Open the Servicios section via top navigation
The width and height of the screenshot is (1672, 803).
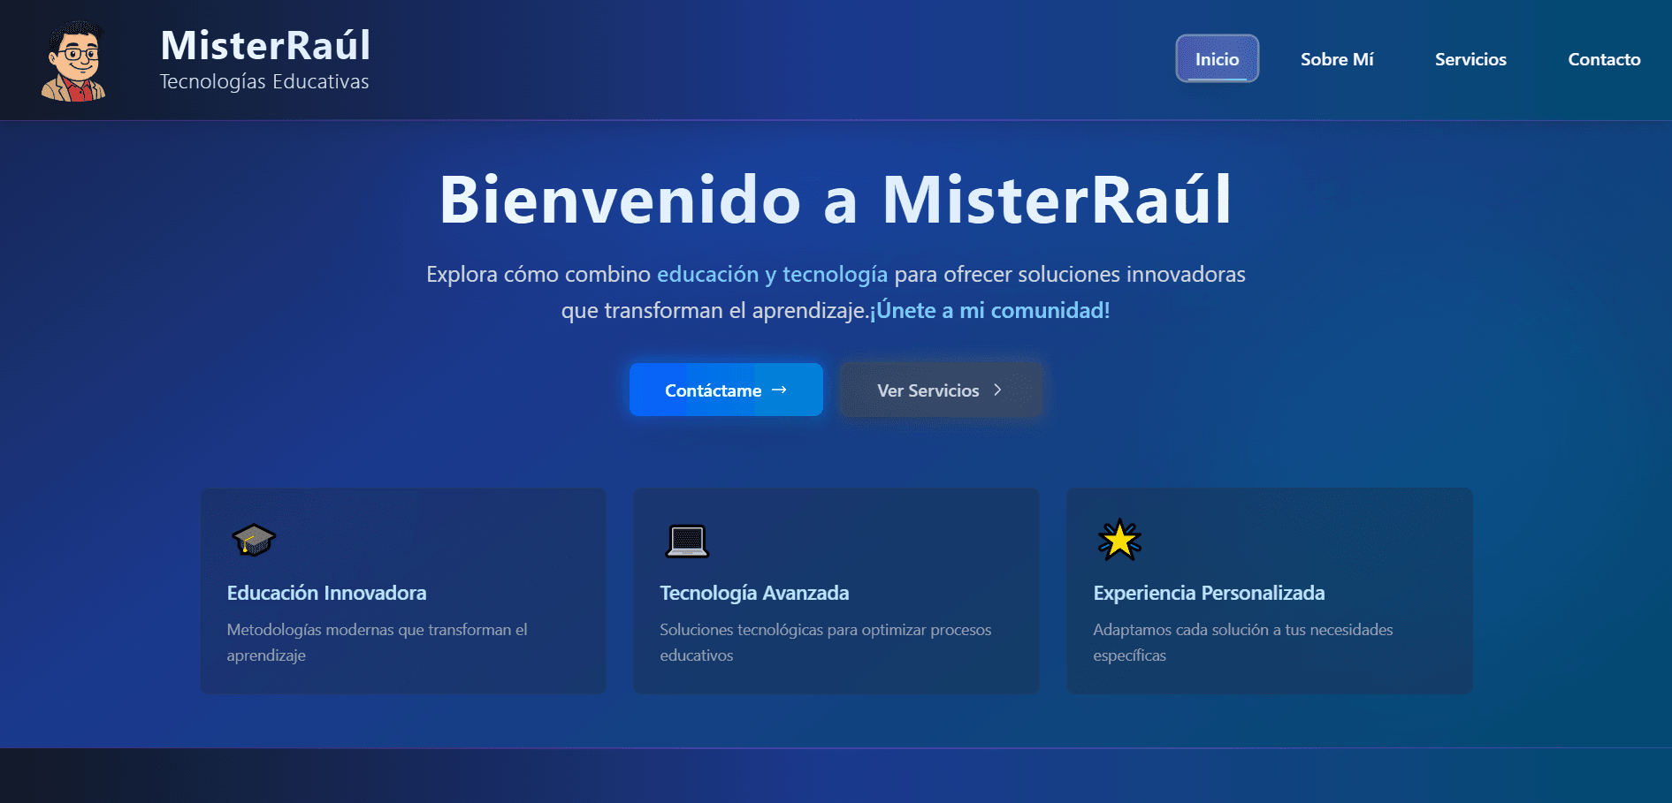pos(1470,59)
